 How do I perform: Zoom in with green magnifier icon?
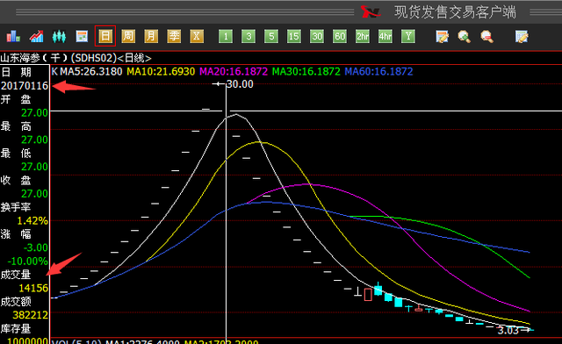(x=465, y=36)
